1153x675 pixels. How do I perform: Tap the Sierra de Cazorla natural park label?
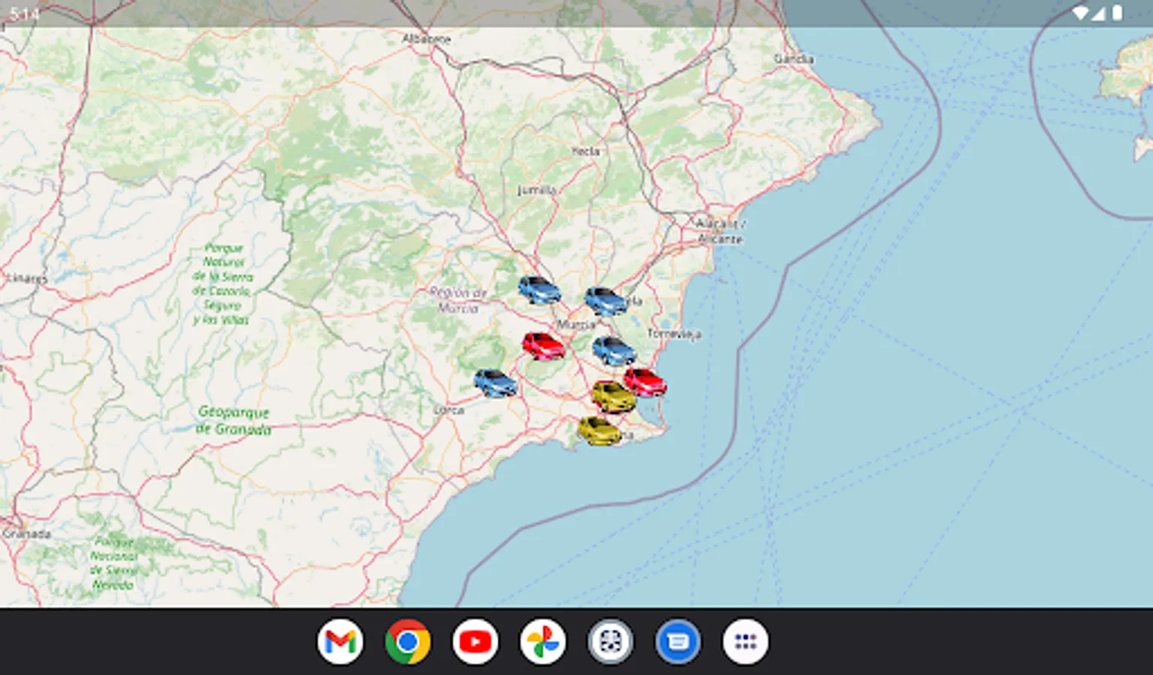click(221, 283)
